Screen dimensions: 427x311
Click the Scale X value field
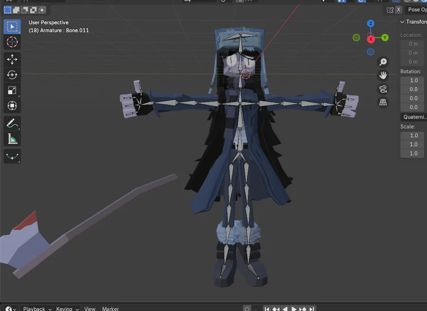point(412,135)
